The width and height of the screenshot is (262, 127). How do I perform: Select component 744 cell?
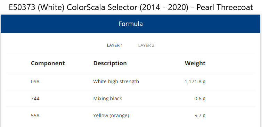pos(35,99)
